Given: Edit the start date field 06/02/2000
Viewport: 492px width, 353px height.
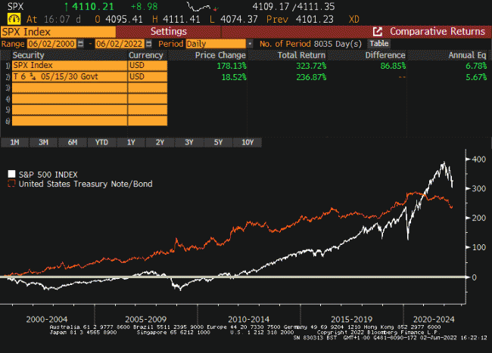Looking at the screenshot, I should [x=51, y=44].
